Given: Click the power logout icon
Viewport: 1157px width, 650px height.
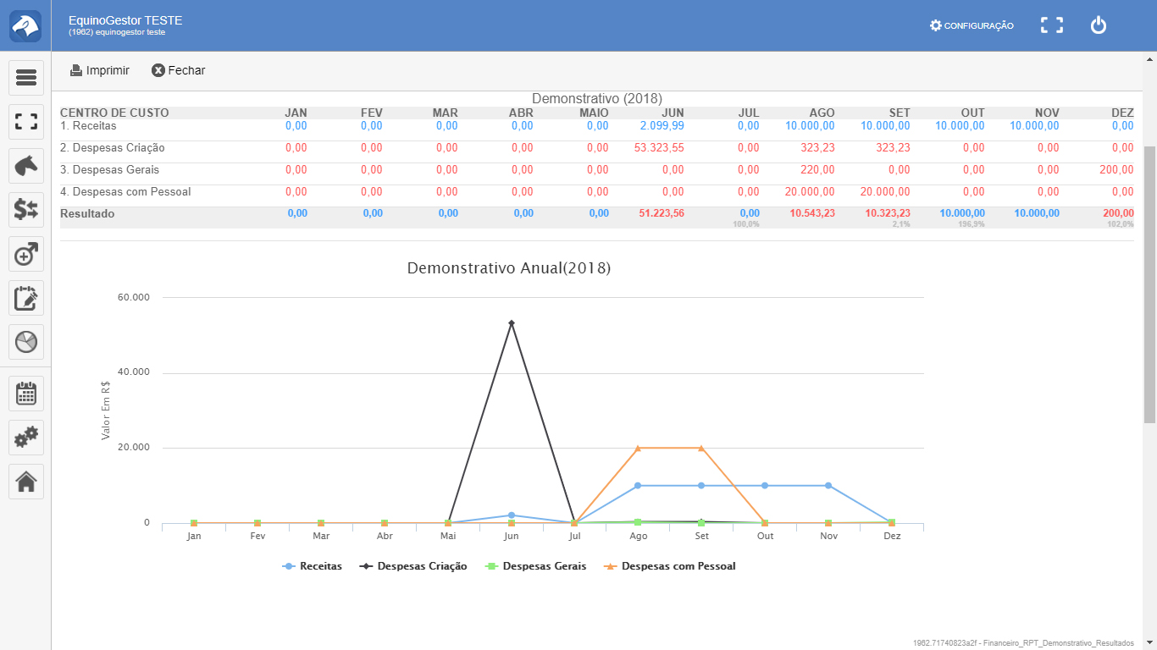Looking at the screenshot, I should [x=1099, y=25].
